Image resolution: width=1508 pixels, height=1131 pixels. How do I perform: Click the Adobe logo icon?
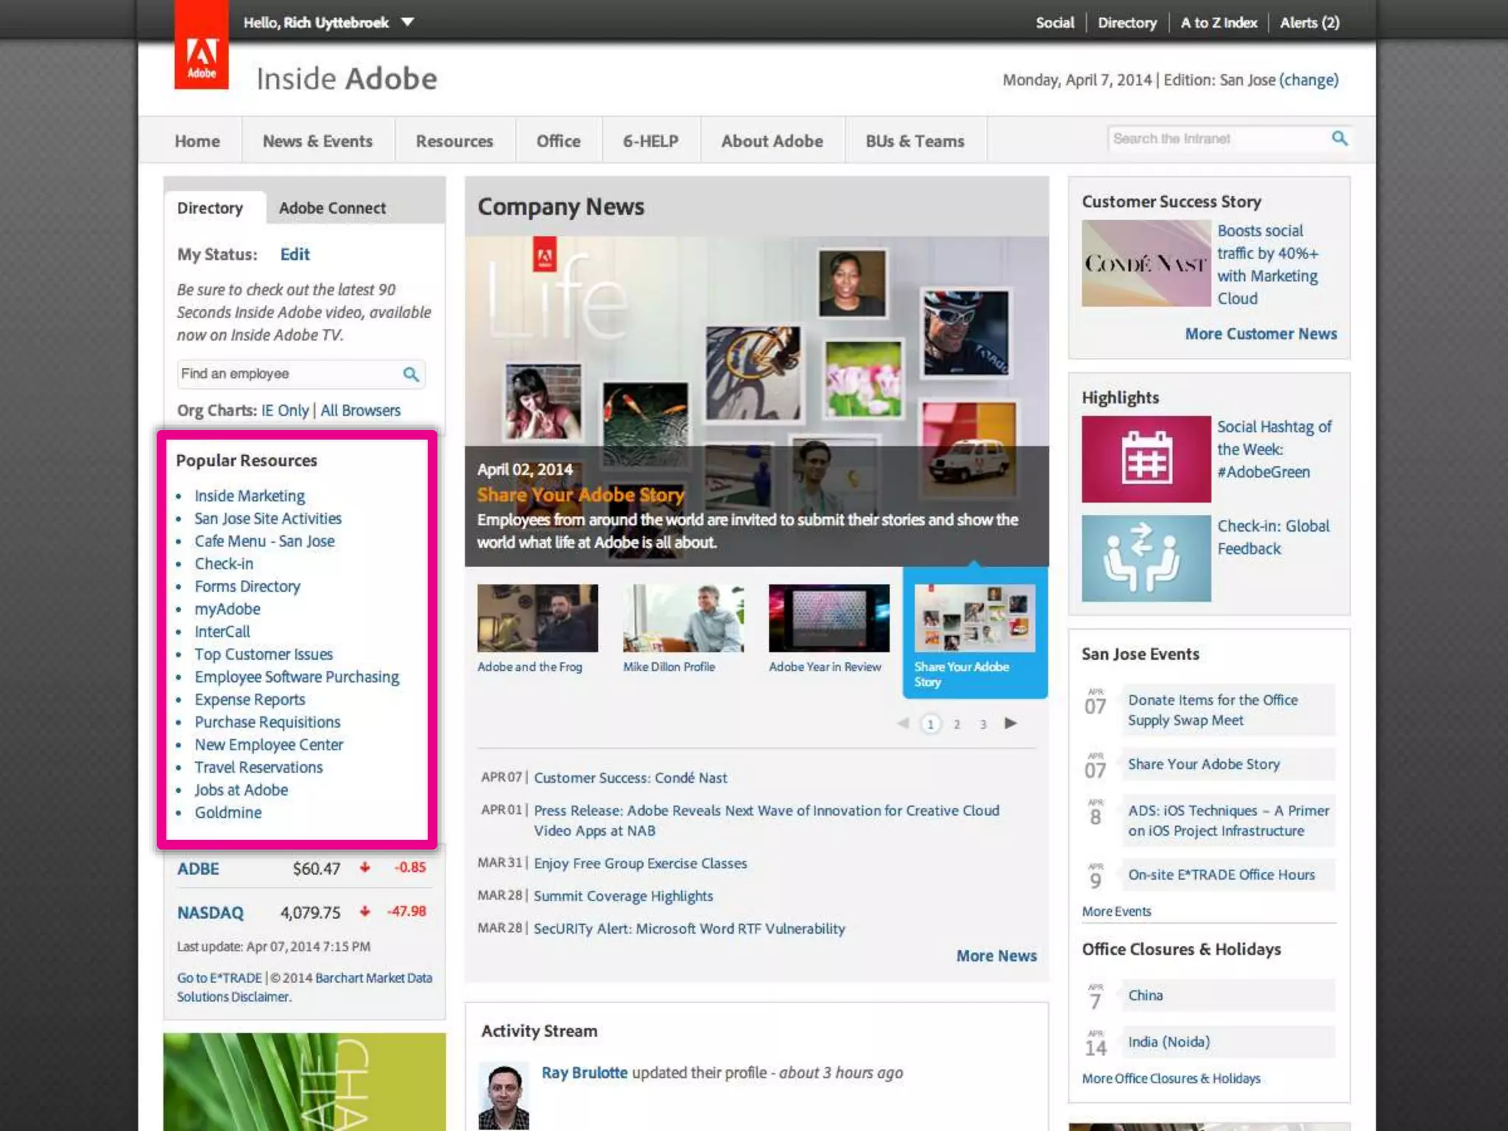click(x=201, y=46)
